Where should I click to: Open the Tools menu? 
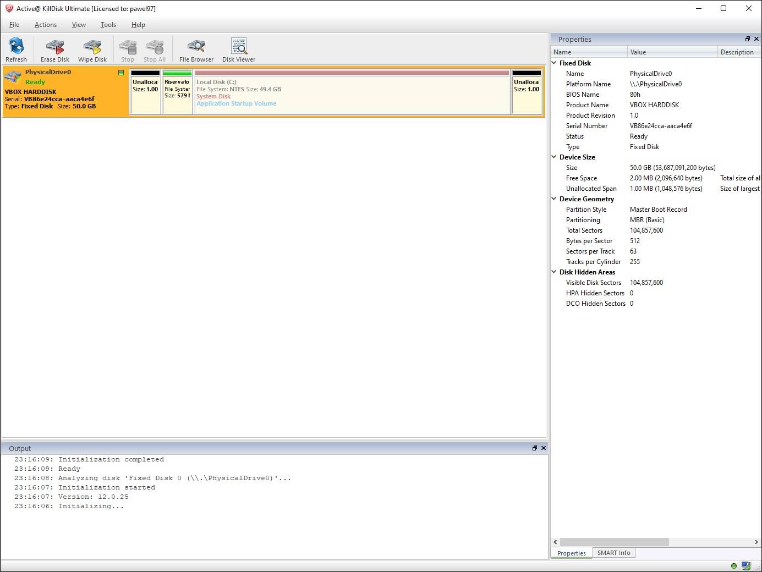[108, 25]
